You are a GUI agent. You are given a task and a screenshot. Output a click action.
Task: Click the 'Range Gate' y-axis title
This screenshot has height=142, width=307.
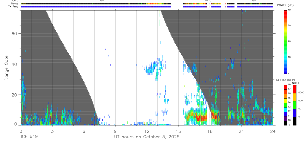6,68
